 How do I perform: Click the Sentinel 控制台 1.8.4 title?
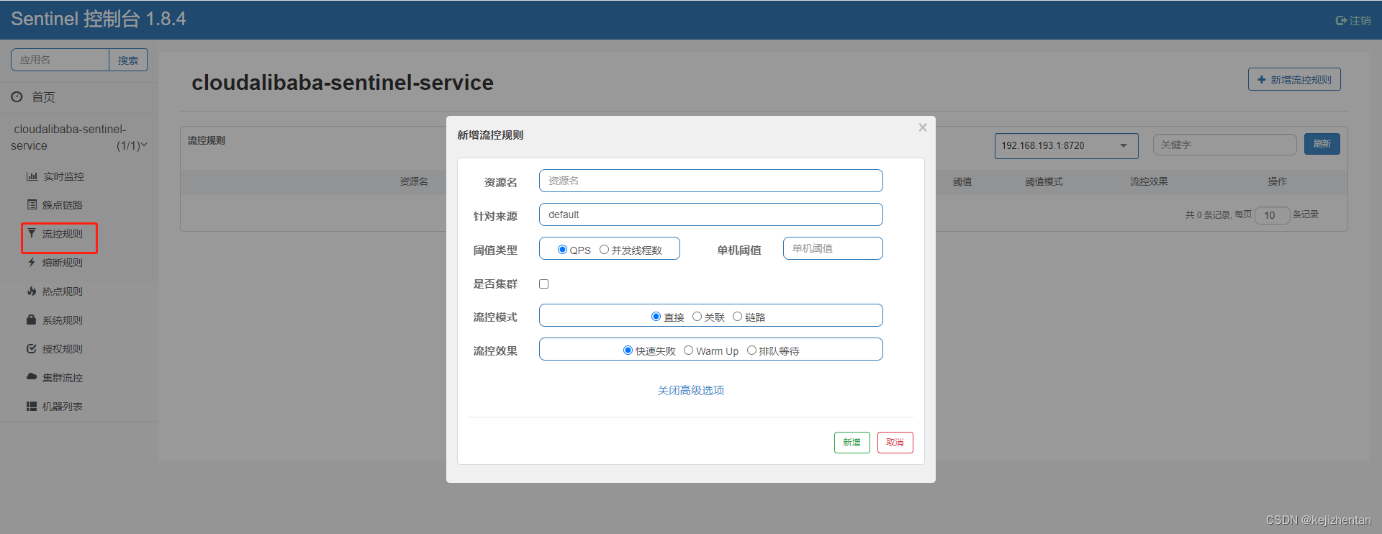[x=99, y=19]
